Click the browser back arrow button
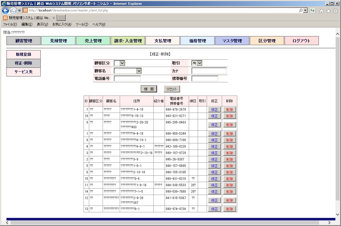The width and height of the screenshot is (341, 226). [5, 11]
